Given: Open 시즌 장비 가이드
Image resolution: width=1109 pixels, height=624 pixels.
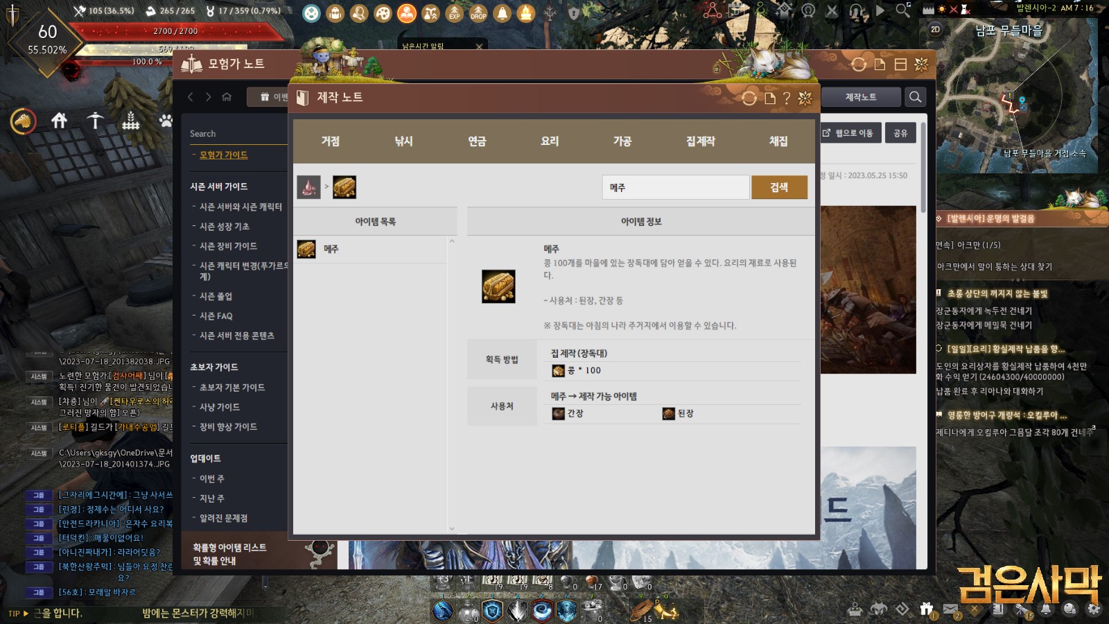Looking at the screenshot, I should (x=228, y=245).
